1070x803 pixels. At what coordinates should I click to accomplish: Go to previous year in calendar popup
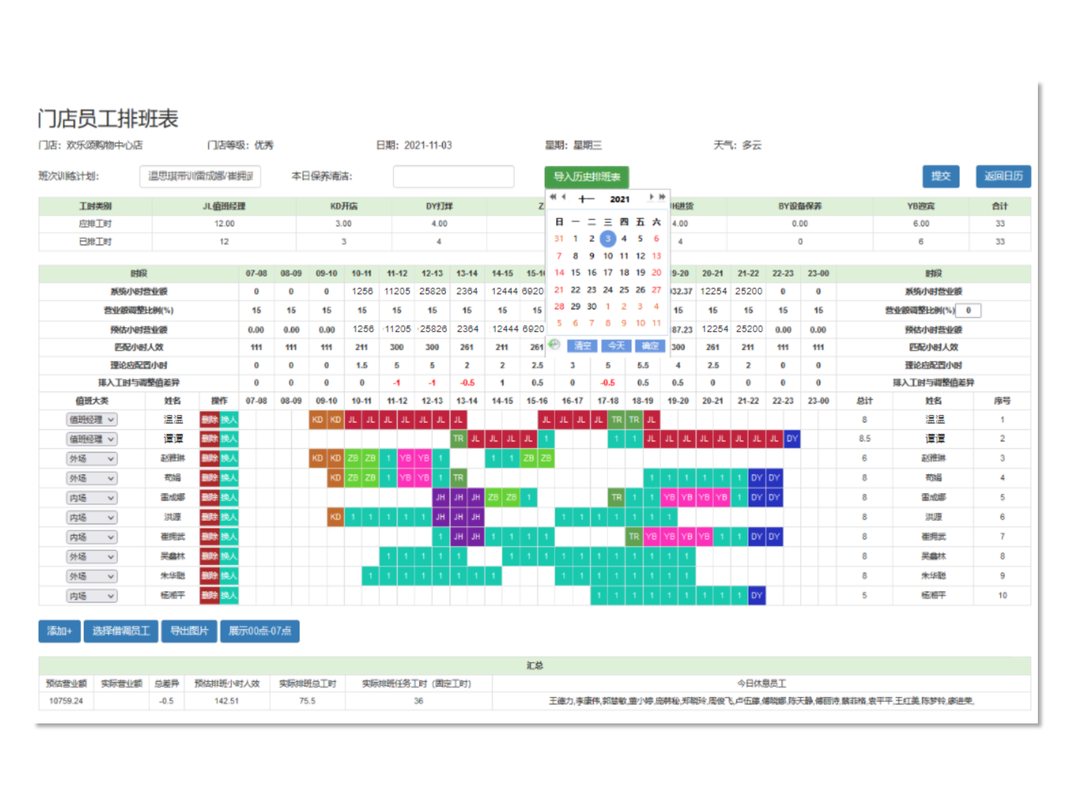click(552, 197)
